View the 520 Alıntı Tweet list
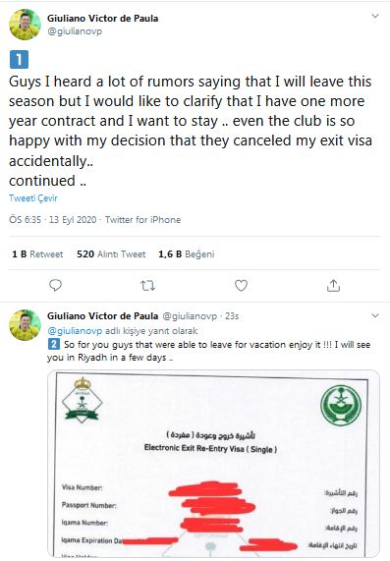The image size is (390, 561). pos(111,254)
